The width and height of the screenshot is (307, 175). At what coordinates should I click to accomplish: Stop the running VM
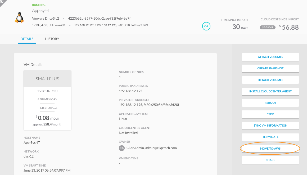click(x=270, y=114)
